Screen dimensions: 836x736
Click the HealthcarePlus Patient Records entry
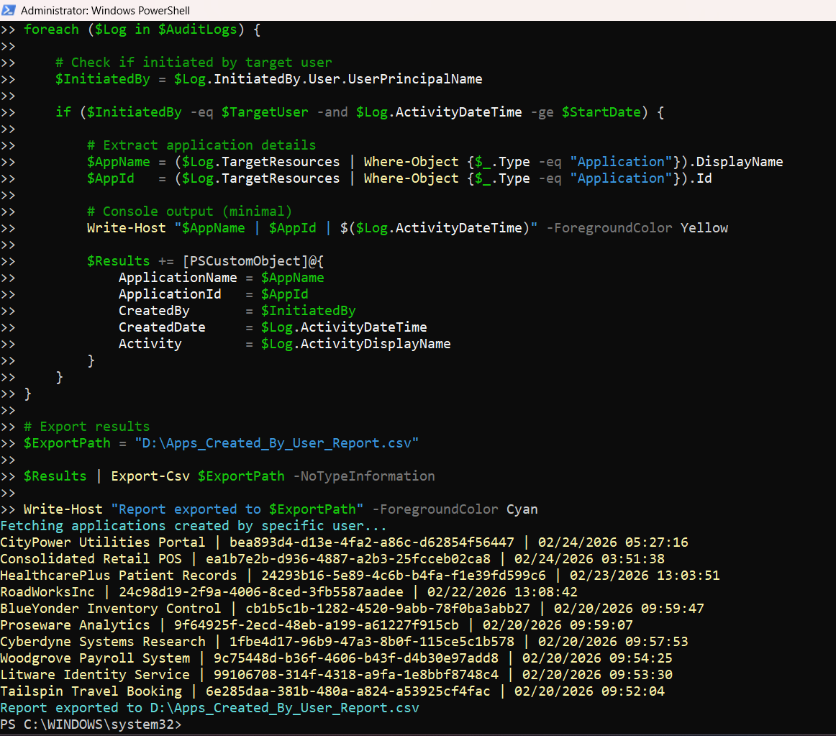[x=118, y=576]
